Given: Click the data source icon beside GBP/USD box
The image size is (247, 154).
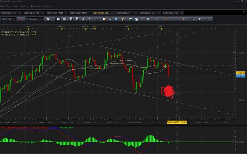Looking at the screenshot, I should point(20,19).
